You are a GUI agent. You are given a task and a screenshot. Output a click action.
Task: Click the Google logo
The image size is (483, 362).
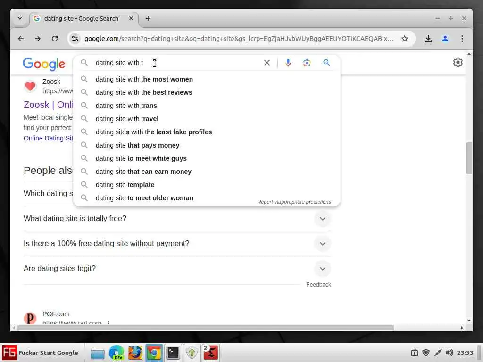(x=44, y=64)
